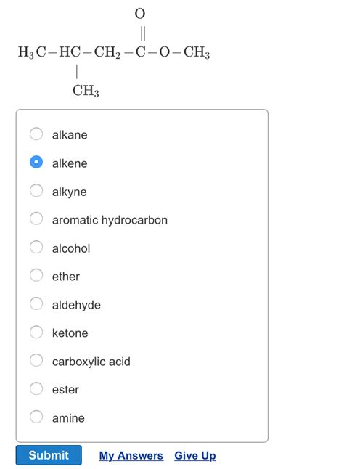
Task: Click the aromatic hydrocarbon label text
Action: [110, 220]
